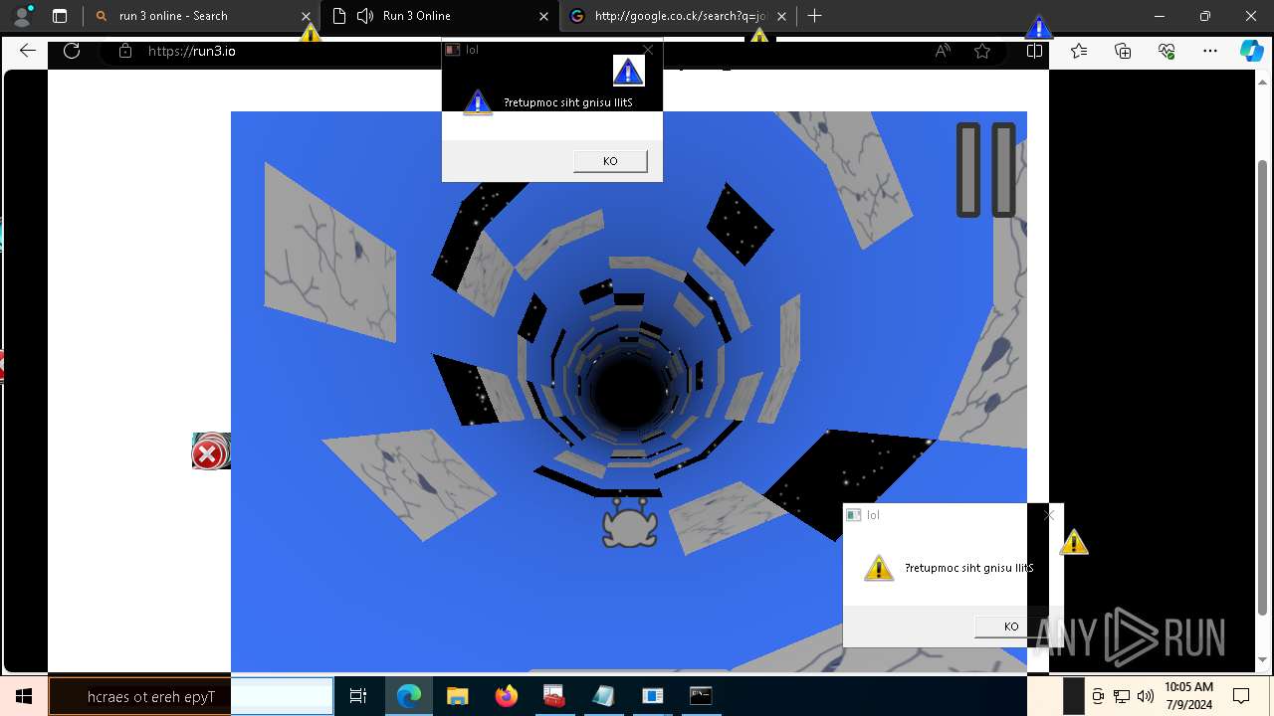Image resolution: width=1274 pixels, height=716 pixels.
Task: Close the google.co.ck tab
Action: (x=781, y=16)
